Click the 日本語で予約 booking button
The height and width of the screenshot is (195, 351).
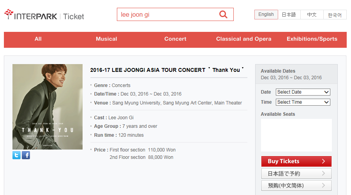296,174
